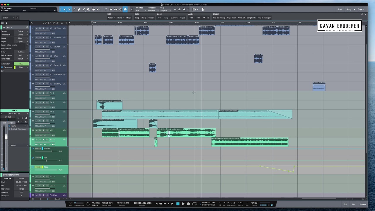This screenshot has height=211, width=375.
Task: Record-arm the VO - Crunch track
Action: tap(43, 47)
